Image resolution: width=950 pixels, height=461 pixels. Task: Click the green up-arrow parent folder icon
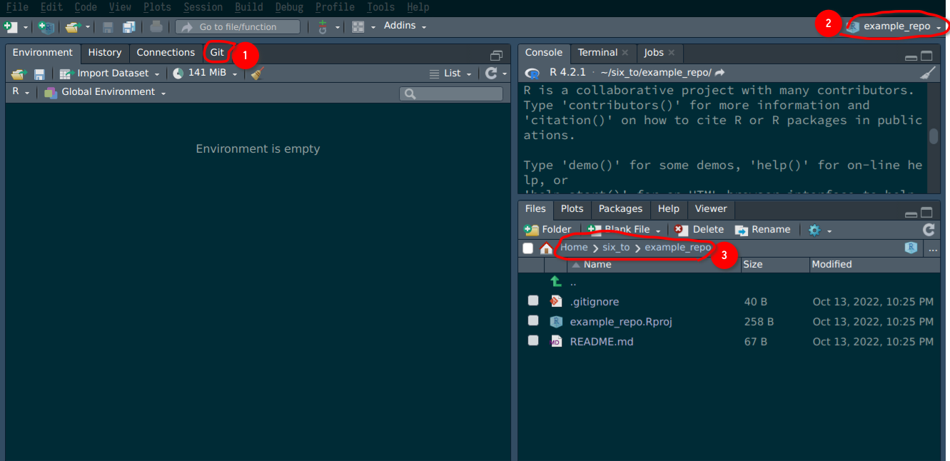(557, 282)
